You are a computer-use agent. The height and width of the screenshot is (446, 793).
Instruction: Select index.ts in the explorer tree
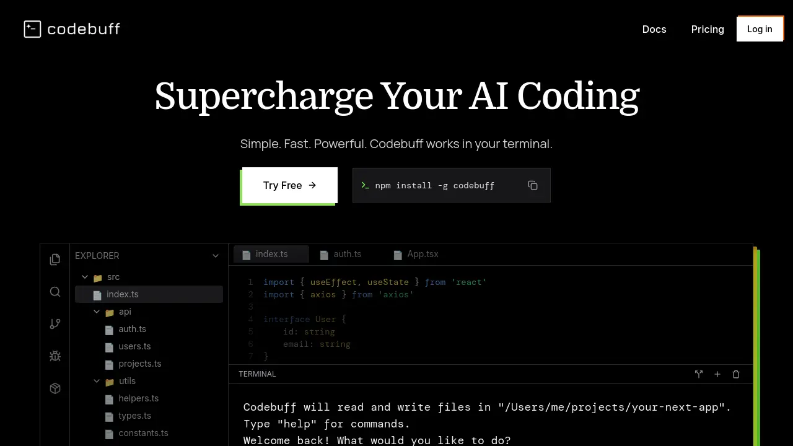(x=149, y=294)
